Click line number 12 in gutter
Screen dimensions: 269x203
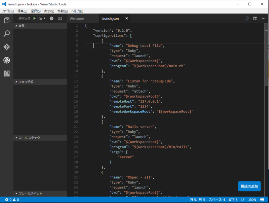76,81
